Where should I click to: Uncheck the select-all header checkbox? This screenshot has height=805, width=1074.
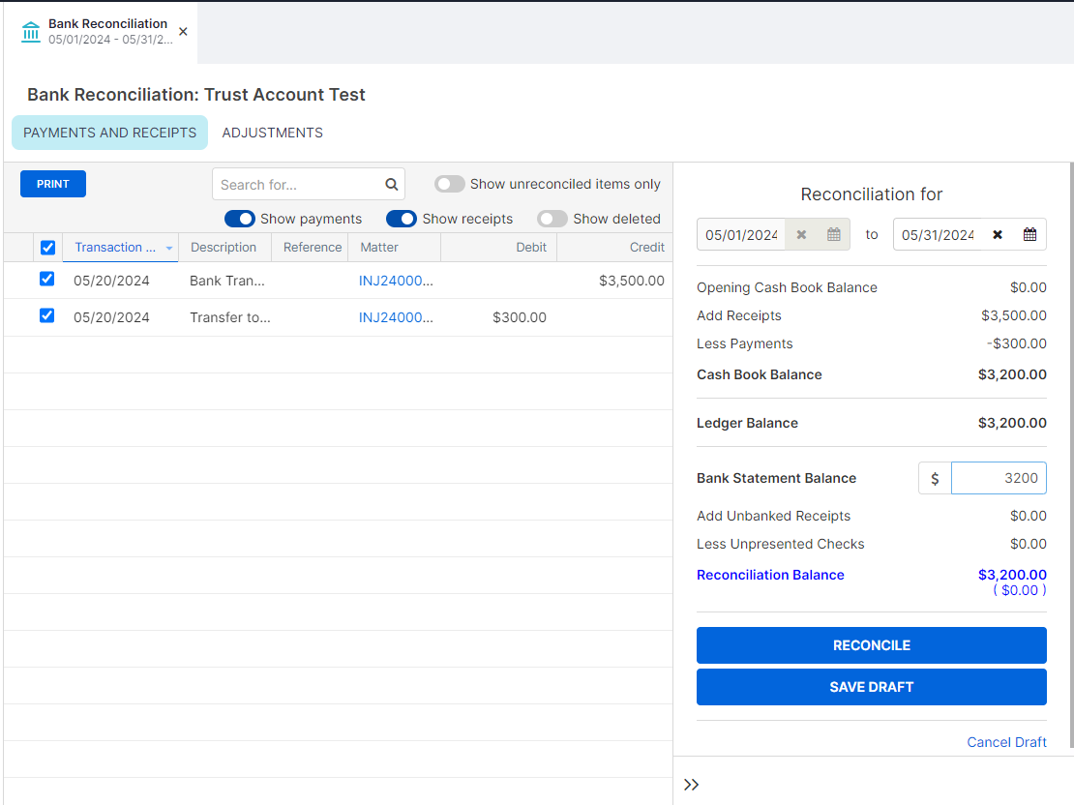[47, 248]
